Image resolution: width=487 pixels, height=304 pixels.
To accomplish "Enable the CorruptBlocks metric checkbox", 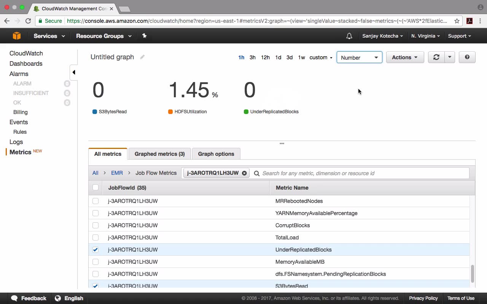I will coord(95,225).
